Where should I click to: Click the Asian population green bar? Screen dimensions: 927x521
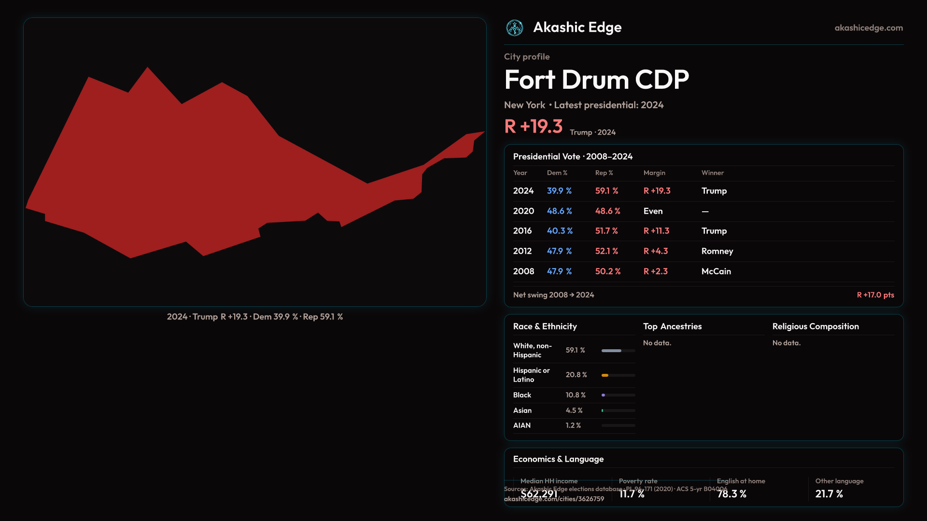click(x=603, y=411)
